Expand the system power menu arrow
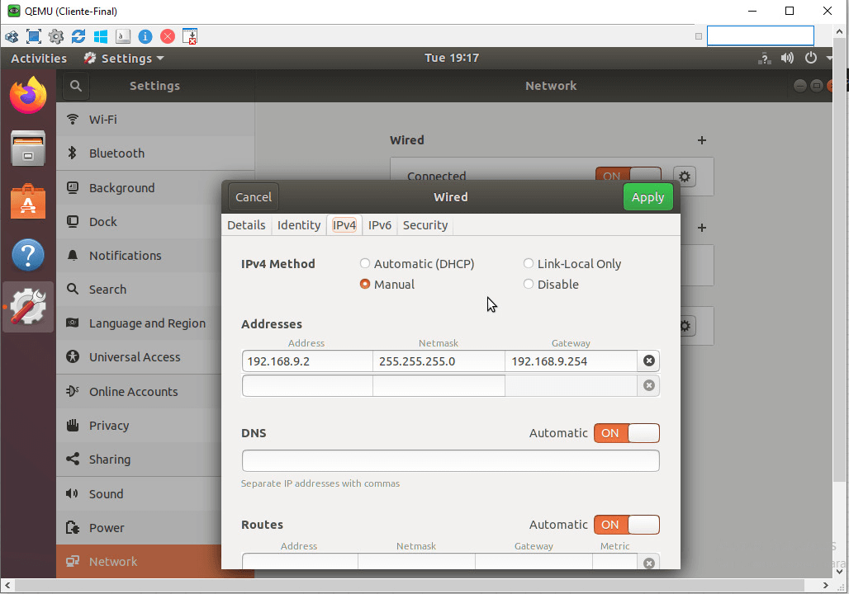Screen dimensions: 849x594 click(831, 59)
